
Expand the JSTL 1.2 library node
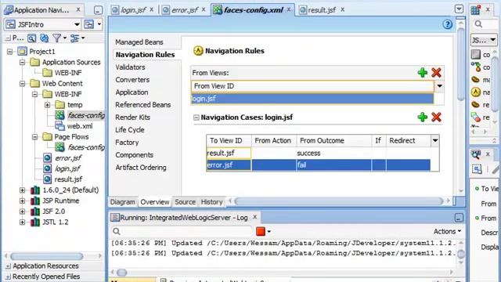(x=22, y=222)
